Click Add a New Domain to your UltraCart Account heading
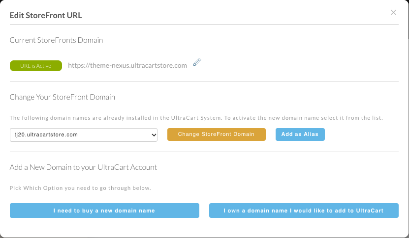The height and width of the screenshot is (238, 409). point(83,167)
